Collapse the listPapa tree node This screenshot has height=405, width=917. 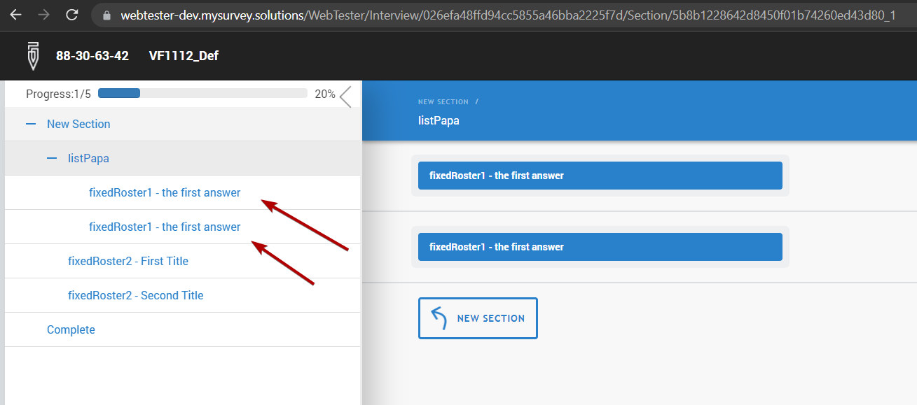click(51, 158)
